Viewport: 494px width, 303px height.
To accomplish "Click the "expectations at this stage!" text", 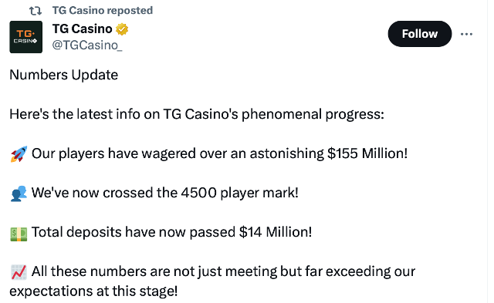I will click(93, 291).
